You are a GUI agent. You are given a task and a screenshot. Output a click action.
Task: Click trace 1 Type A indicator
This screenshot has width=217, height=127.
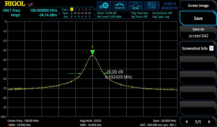72,13
